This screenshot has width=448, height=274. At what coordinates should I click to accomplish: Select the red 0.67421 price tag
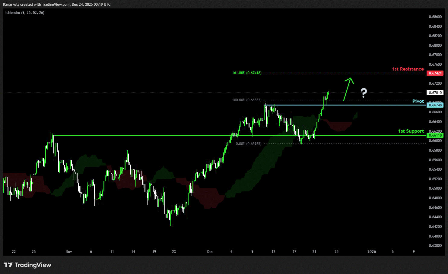[x=435, y=73]
